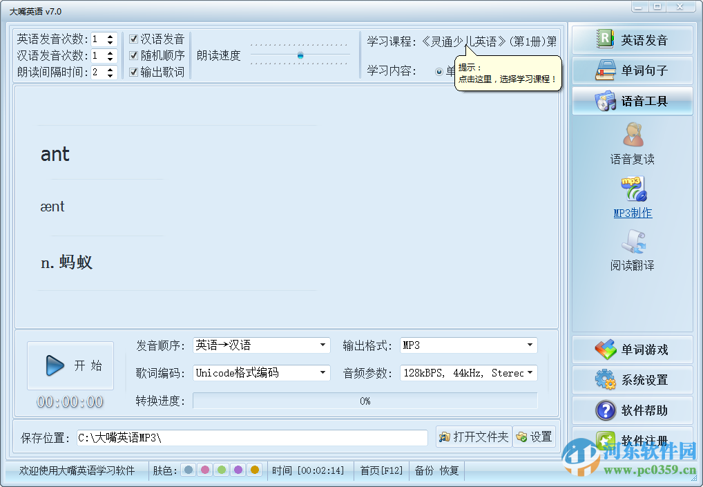This screenshot has height=487, width=703.
Task: Click 首页[F12] in the status bar
Action: click(x=381, y=470)
